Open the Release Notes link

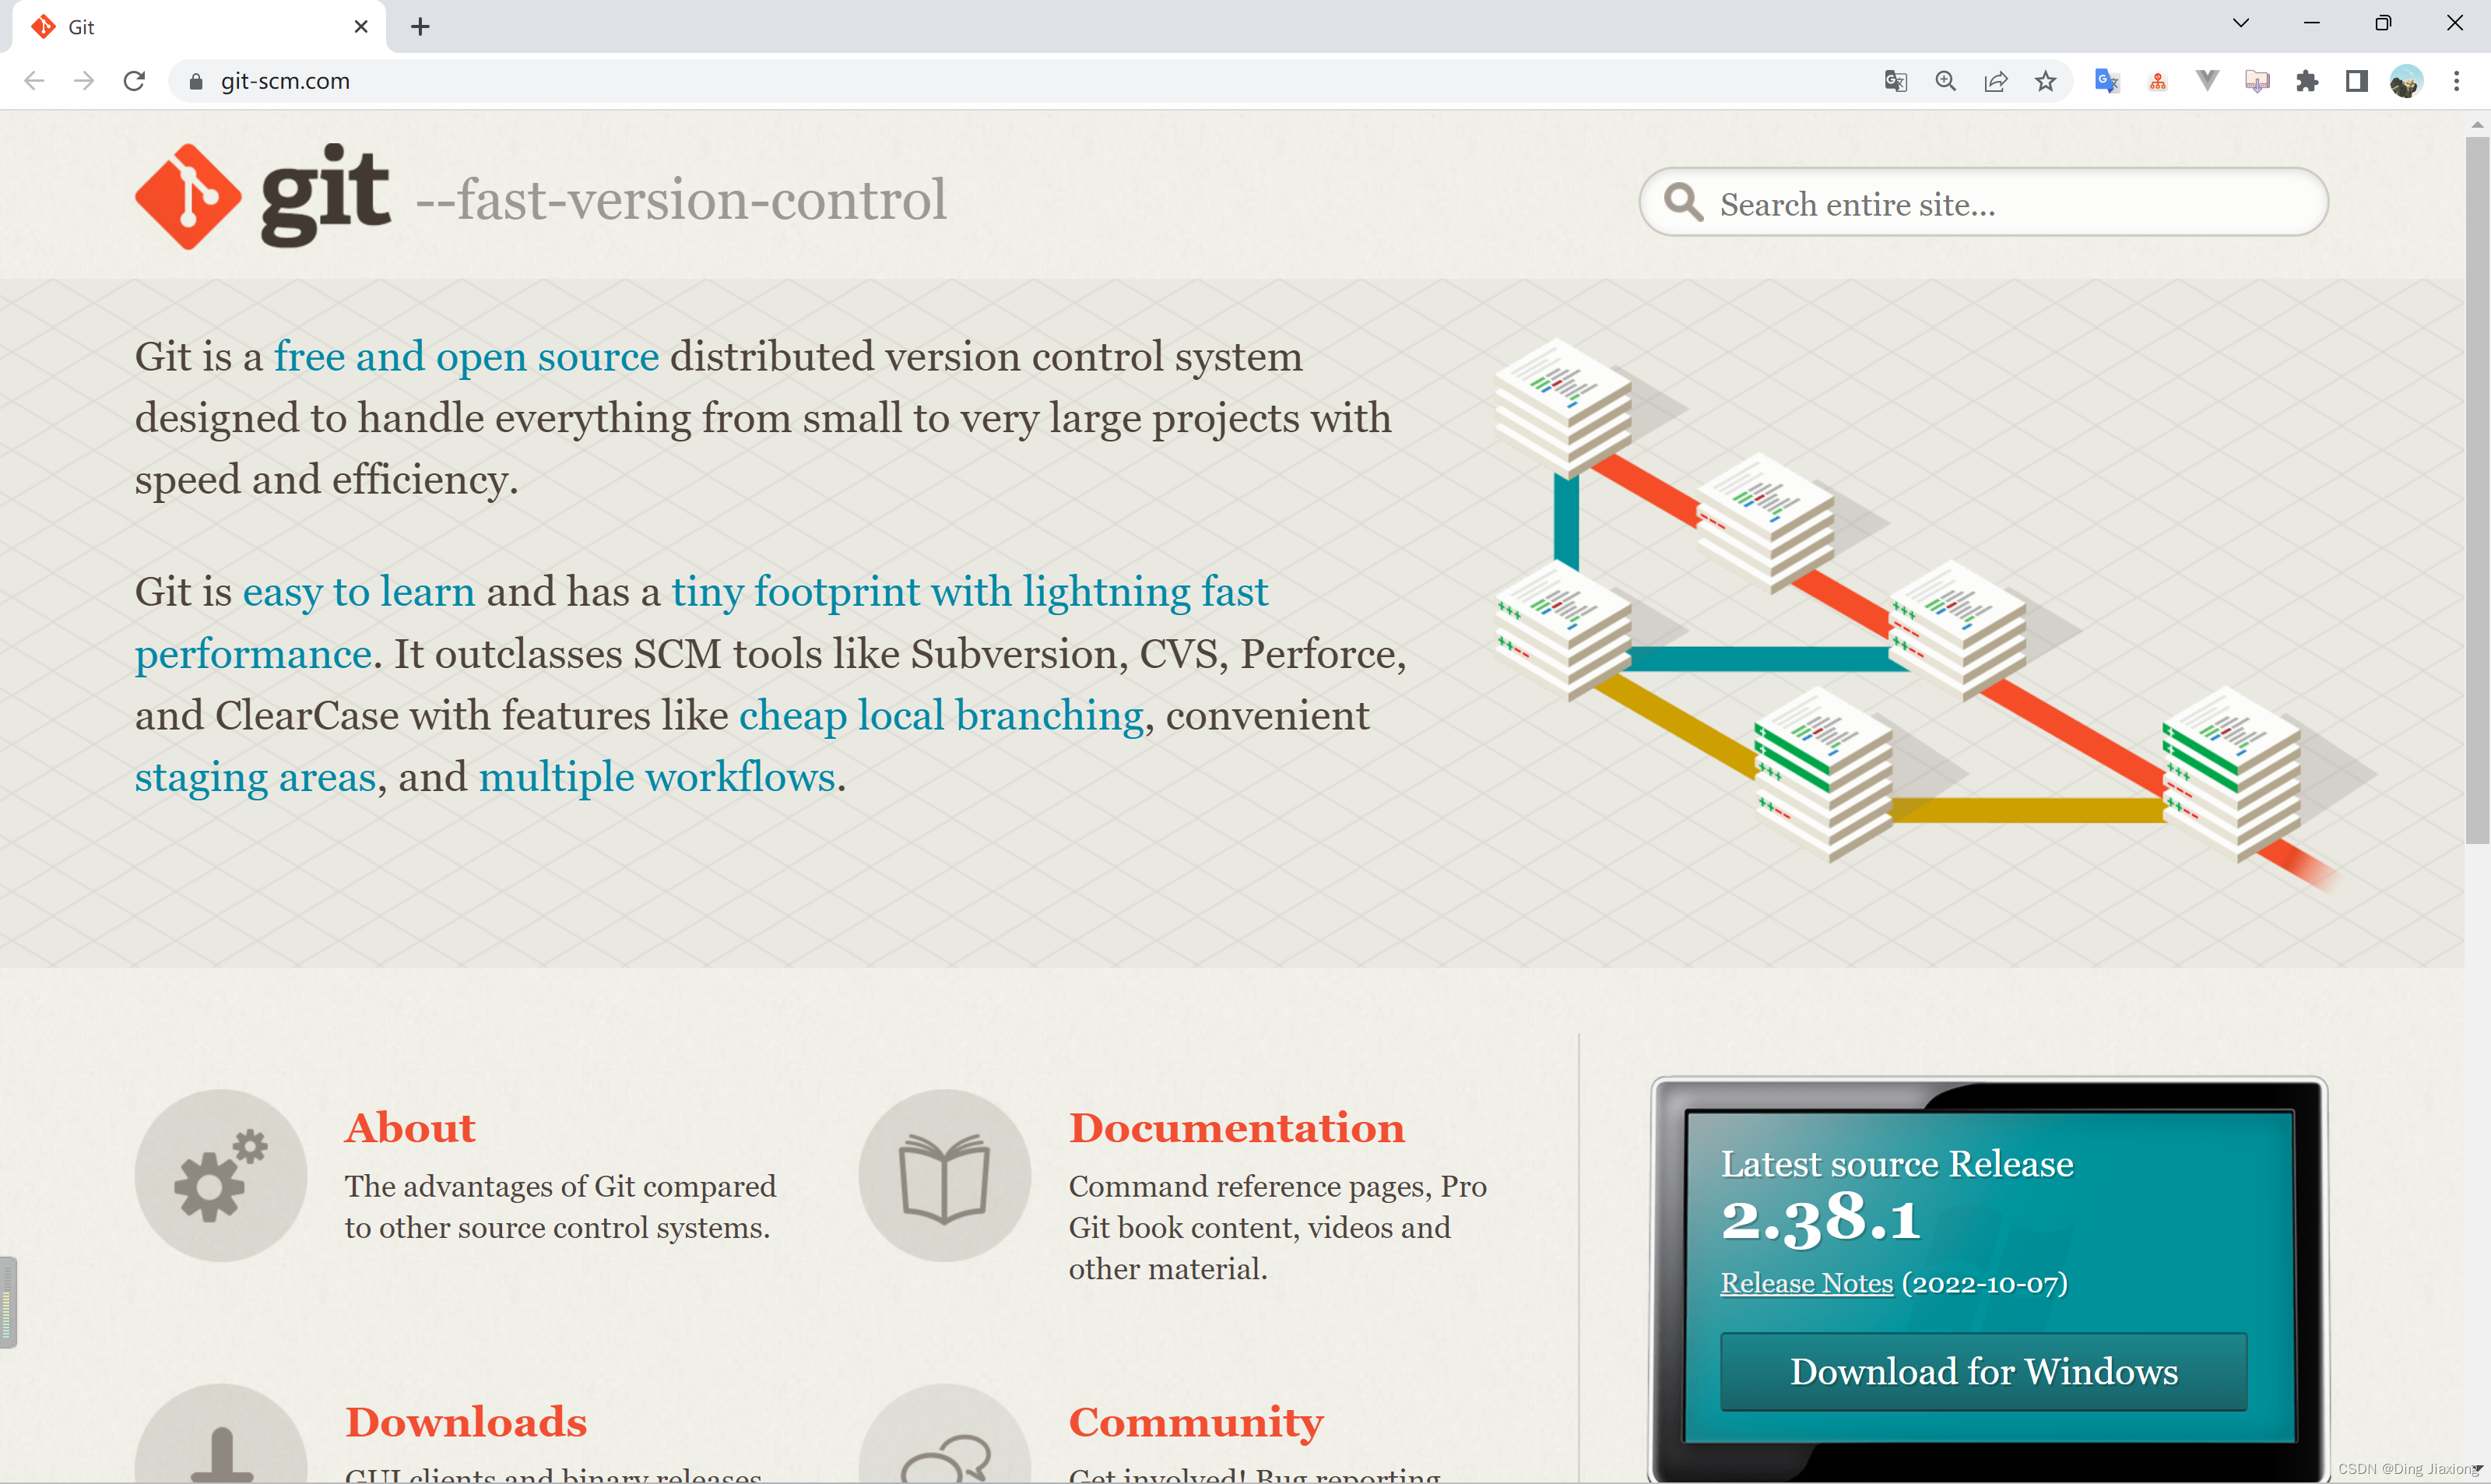[x=1806, y=1283]
